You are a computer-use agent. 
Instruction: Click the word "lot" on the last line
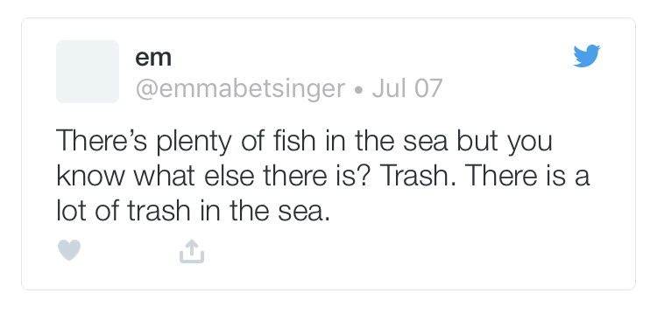(72, 211)
